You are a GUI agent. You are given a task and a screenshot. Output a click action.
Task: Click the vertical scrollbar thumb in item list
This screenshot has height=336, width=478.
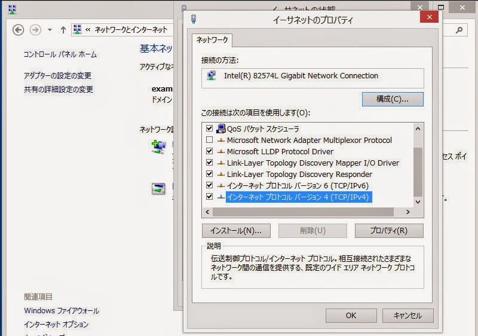418,172
